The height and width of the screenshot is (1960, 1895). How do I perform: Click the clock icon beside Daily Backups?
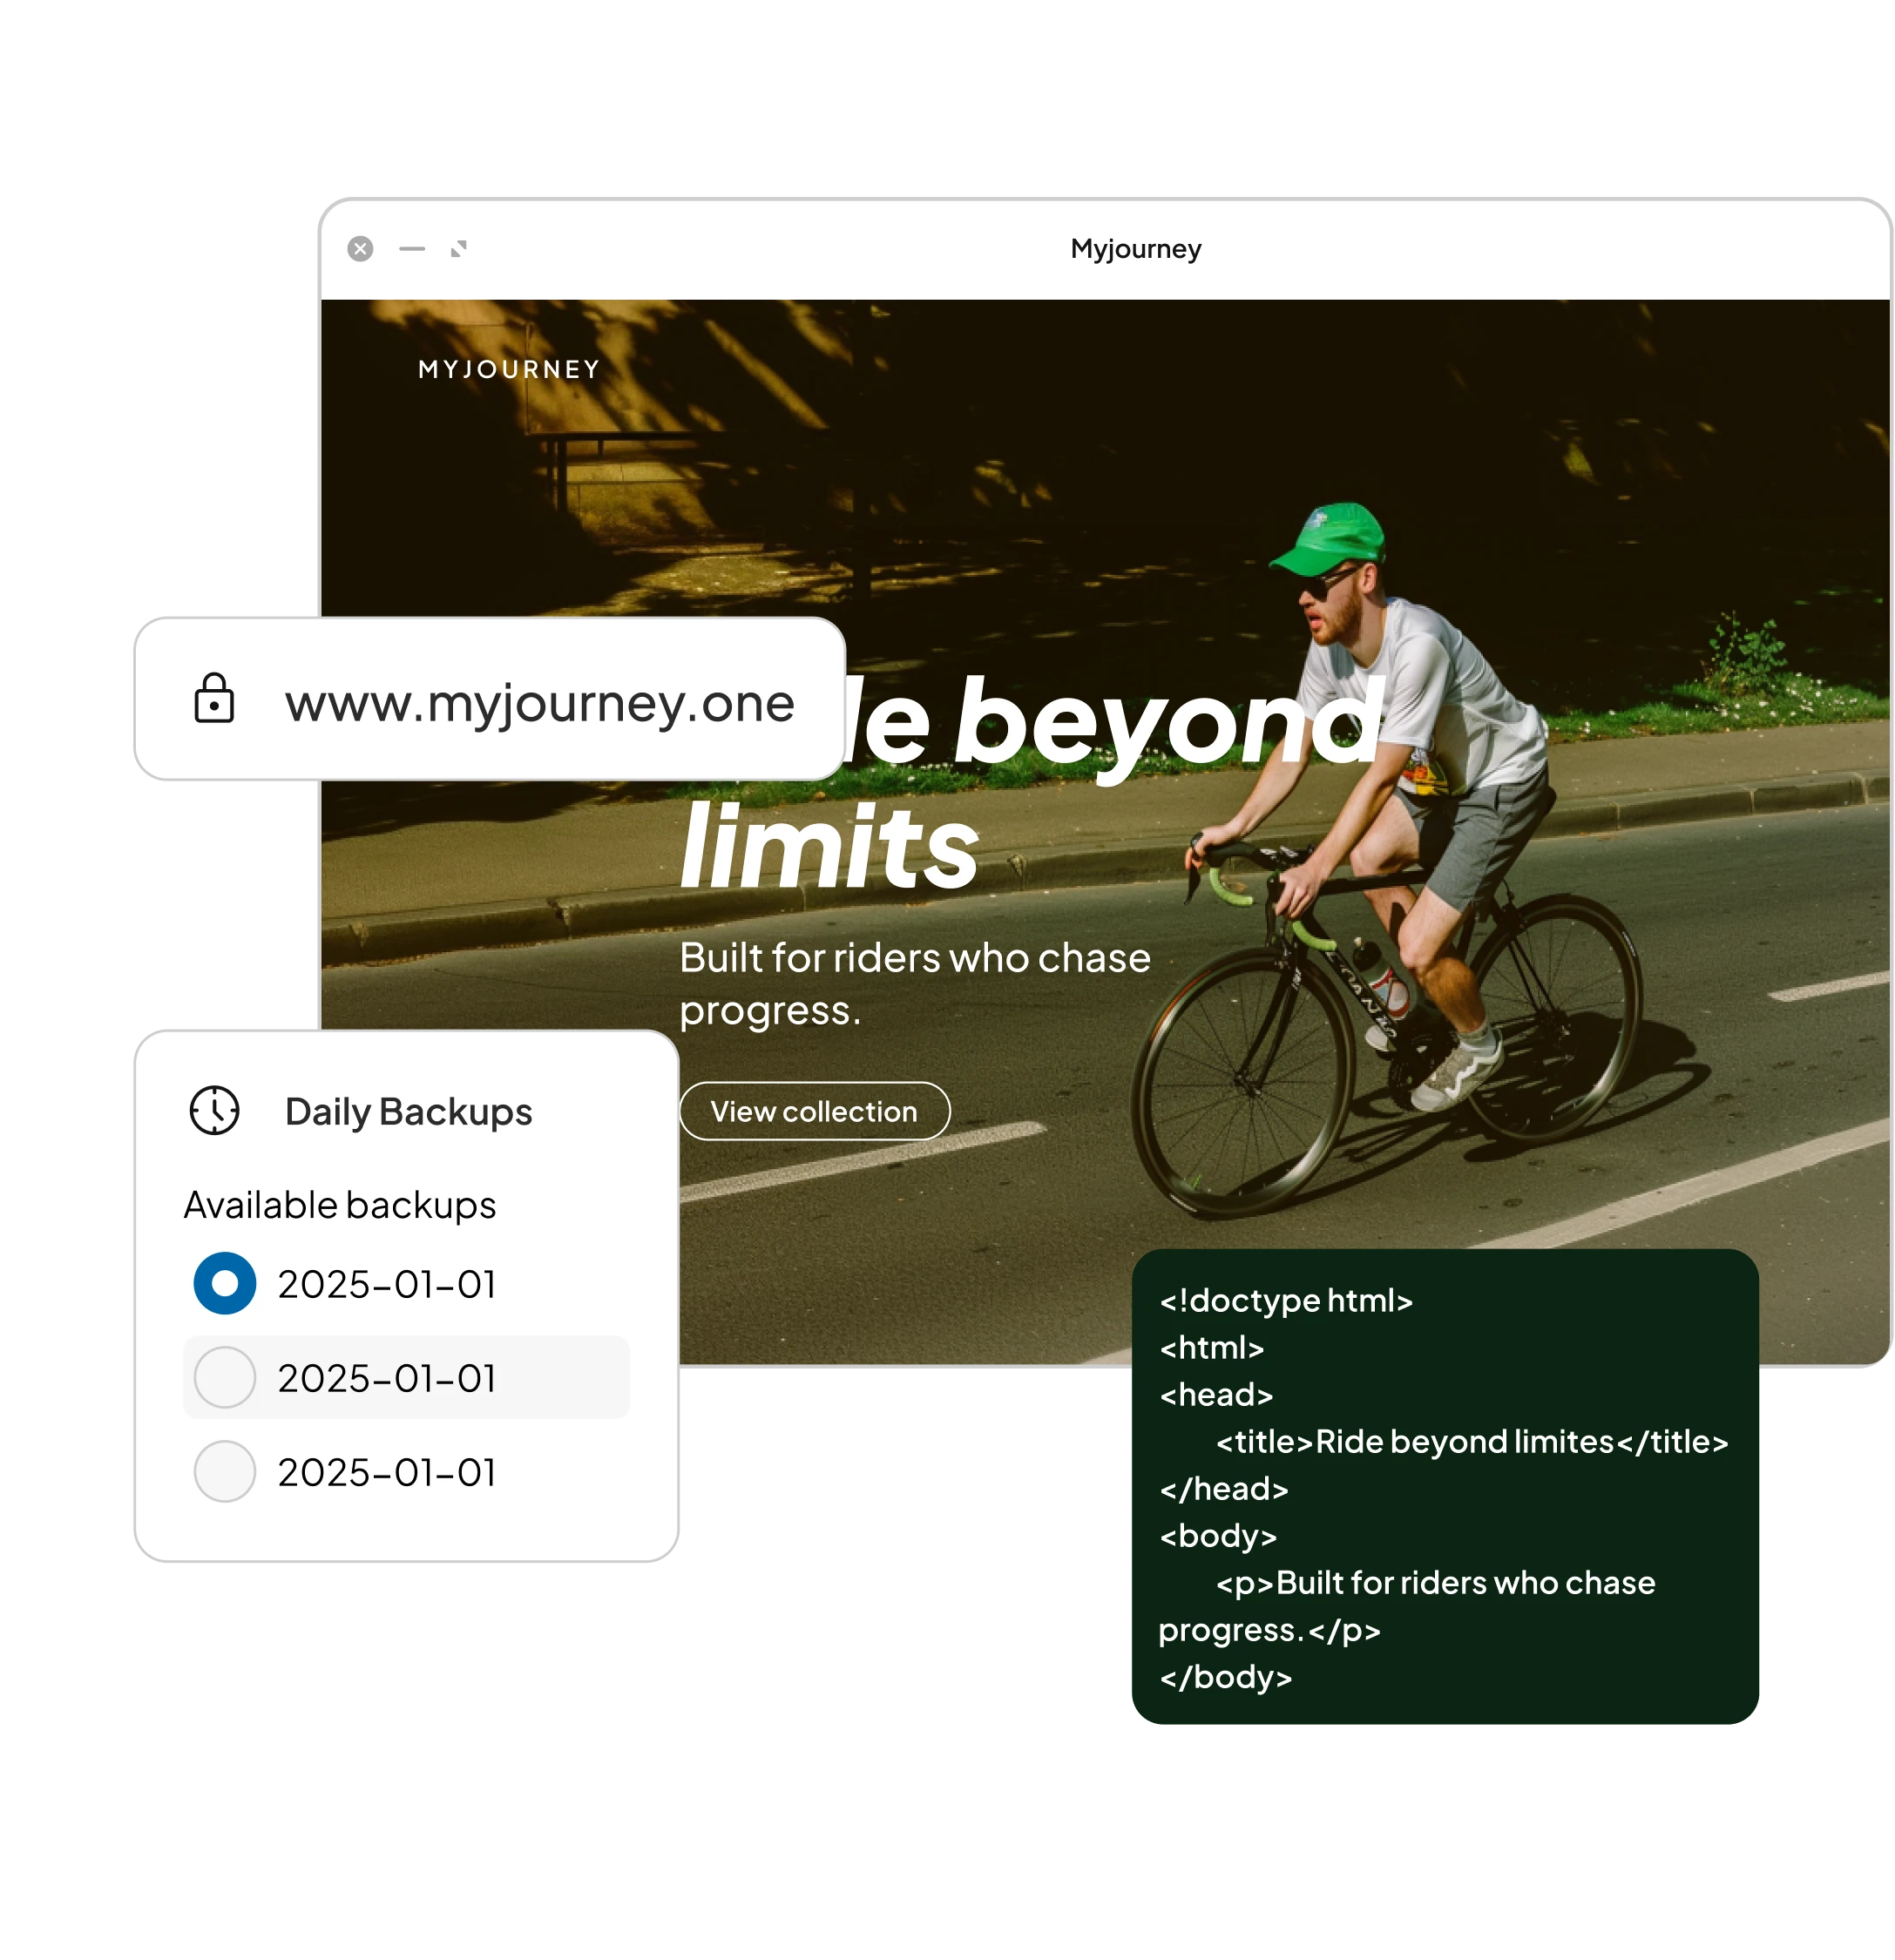(x=214, y=1110)
